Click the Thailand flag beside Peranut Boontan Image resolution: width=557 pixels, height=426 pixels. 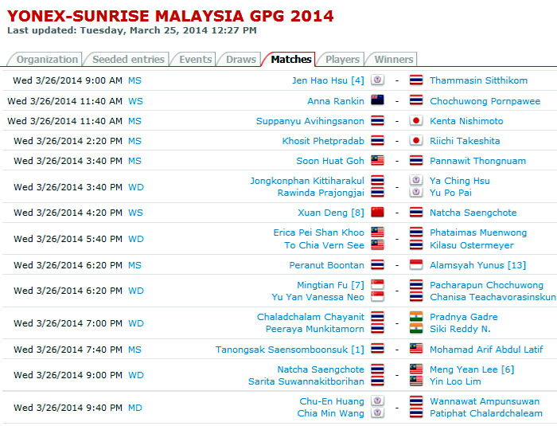coord(377,265)
